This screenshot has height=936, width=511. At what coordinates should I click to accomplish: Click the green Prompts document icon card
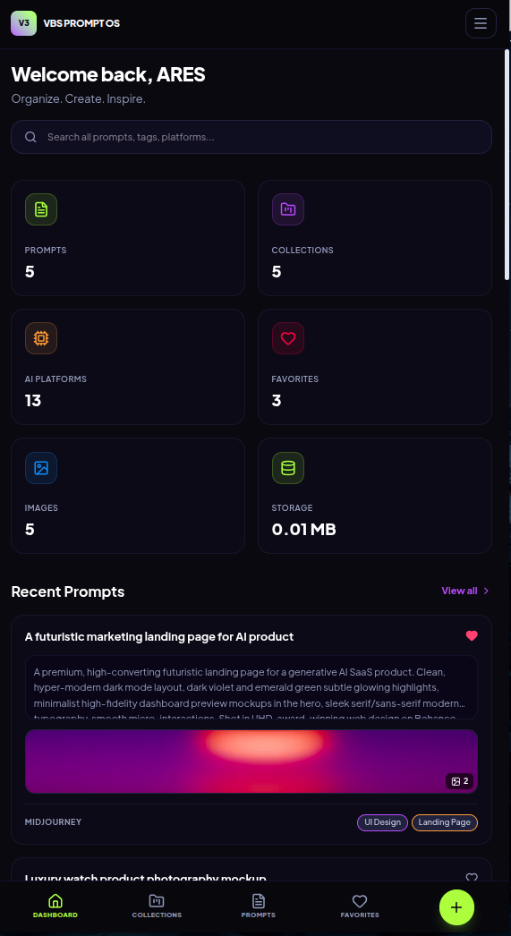[41, 209]
